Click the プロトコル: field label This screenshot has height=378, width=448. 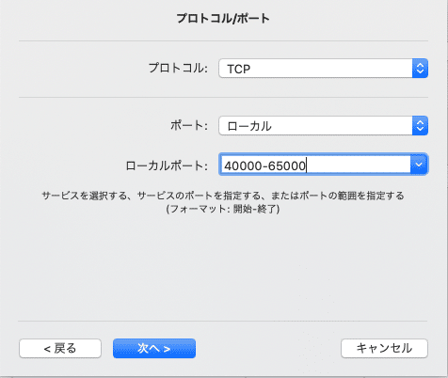pyautogui.click(x=178, y=68)
